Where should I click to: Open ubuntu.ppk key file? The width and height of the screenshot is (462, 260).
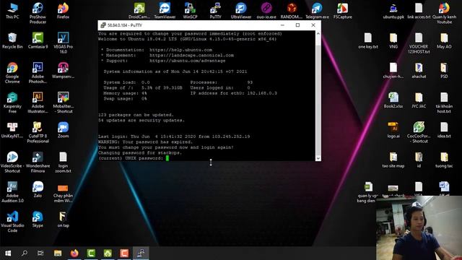[x=393, y=11]
